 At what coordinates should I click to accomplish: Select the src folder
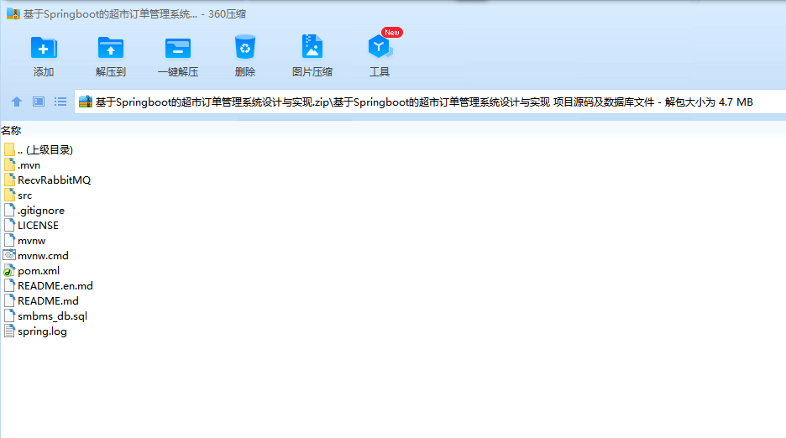pyautogui.click(x=18, y=195)
